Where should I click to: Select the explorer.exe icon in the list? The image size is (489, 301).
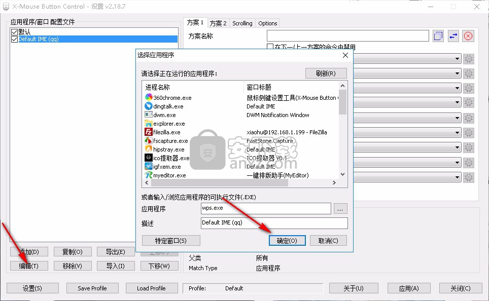pos(148,123)
